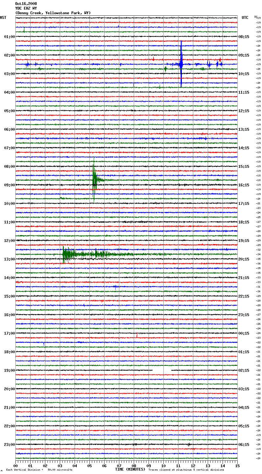Click the date header Oct16,2008

tap(26, 4)
